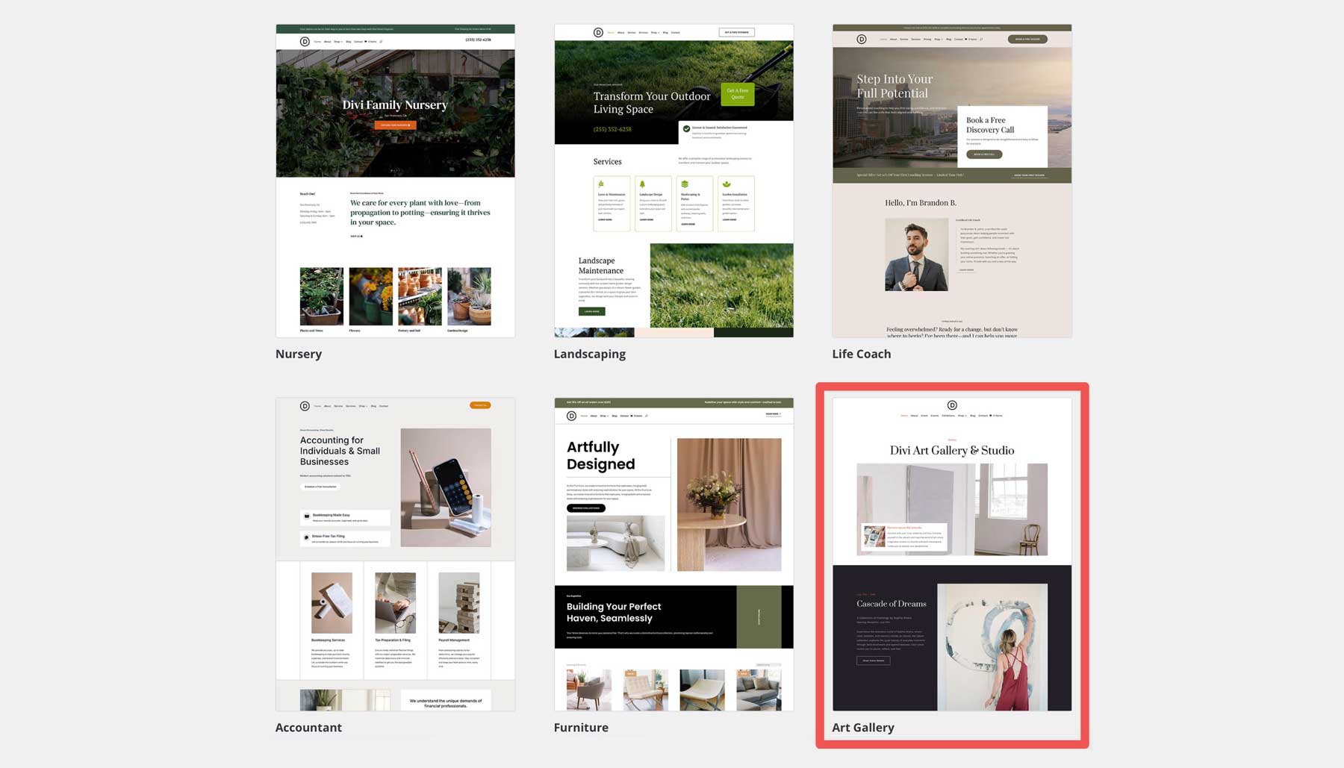Expand the Shop dropdown in the Nursery nav
This screenshot has height=768, width=1344.
pyautogui.click(x=337, y=41)
